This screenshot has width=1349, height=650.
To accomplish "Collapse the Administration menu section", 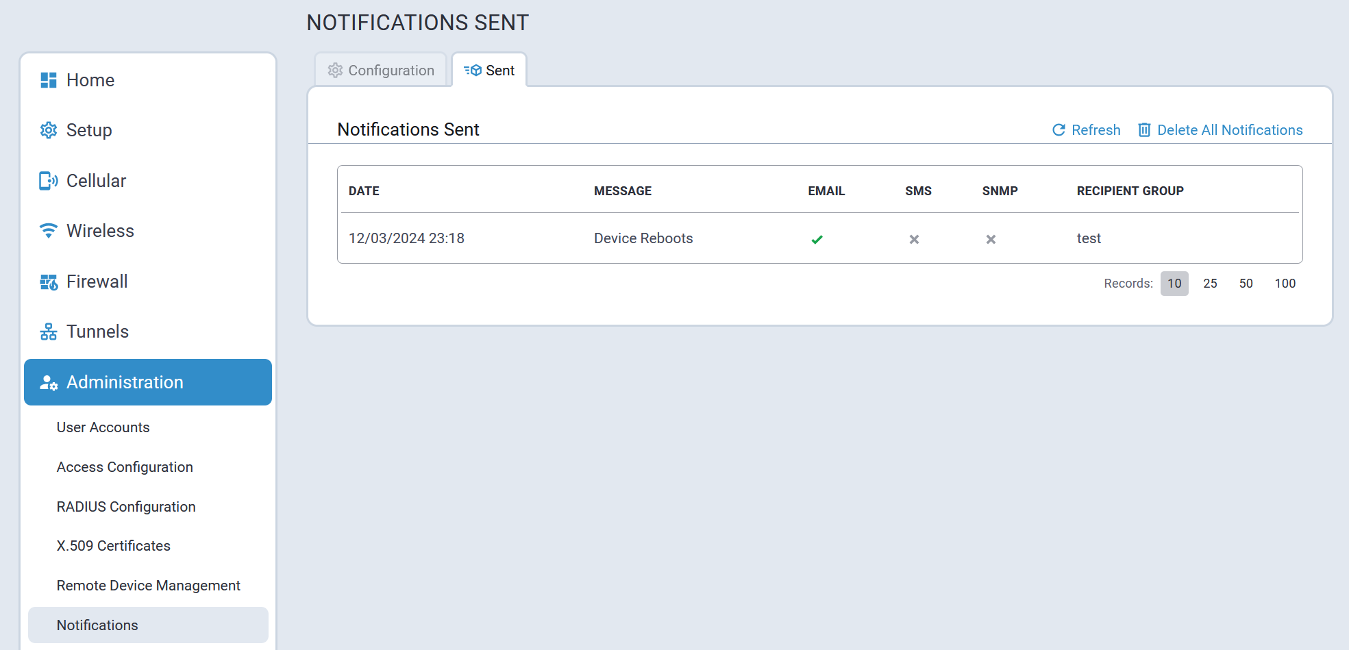I will click(x=148, y=382).
